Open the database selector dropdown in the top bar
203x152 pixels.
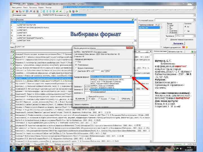[194, 7]
